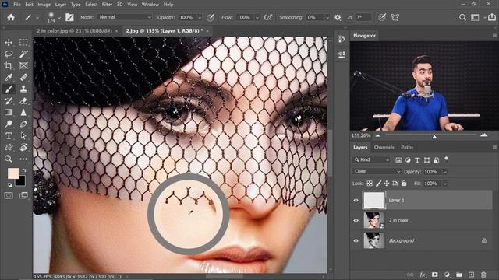
Task: Open the brush settings panel icon
Action: [x=69, y=17]
